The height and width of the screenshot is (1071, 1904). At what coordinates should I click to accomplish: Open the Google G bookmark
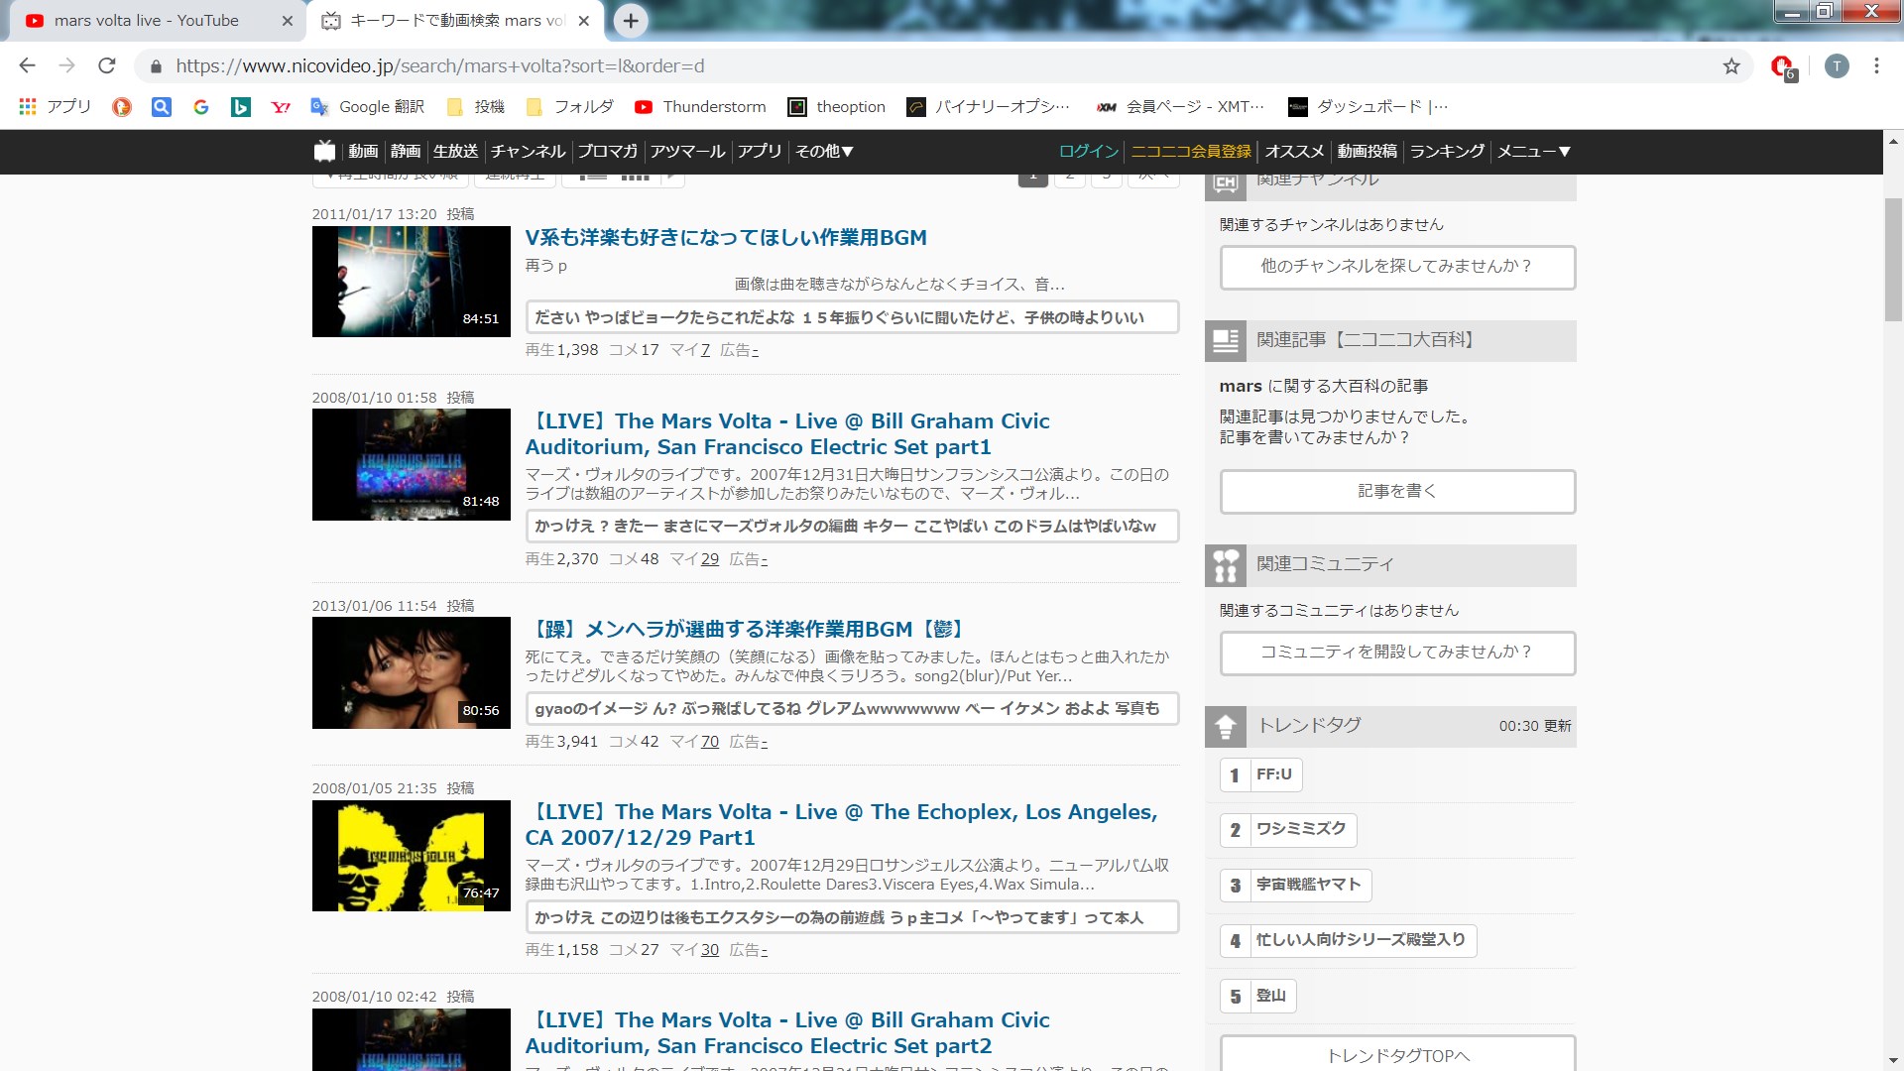tap(201, 107)
